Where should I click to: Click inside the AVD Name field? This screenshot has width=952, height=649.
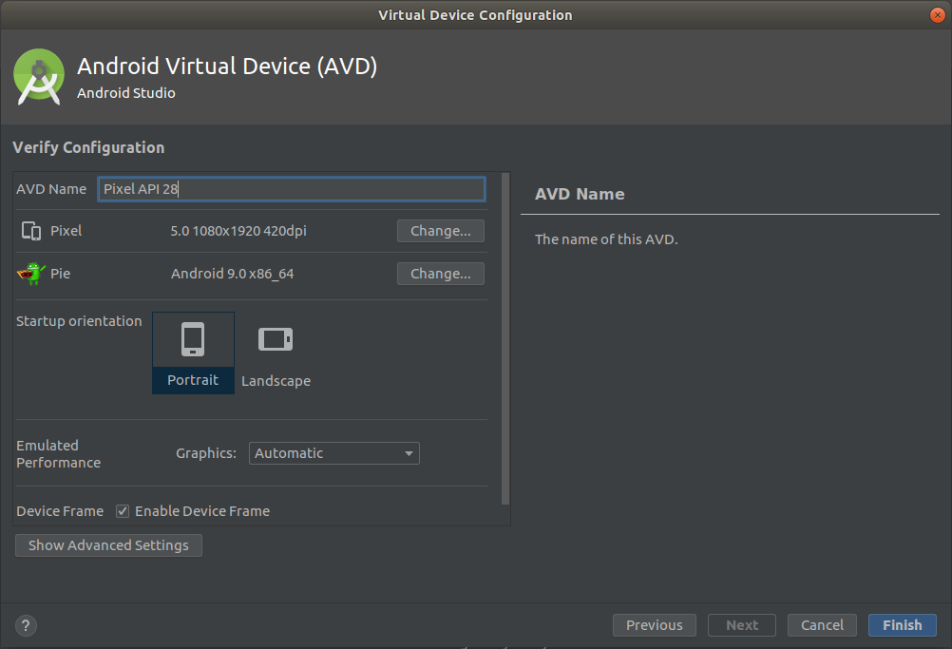point(291,188)
